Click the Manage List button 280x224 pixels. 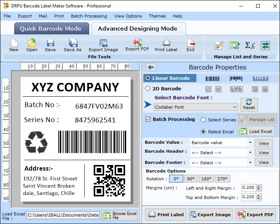pos(258,119)
